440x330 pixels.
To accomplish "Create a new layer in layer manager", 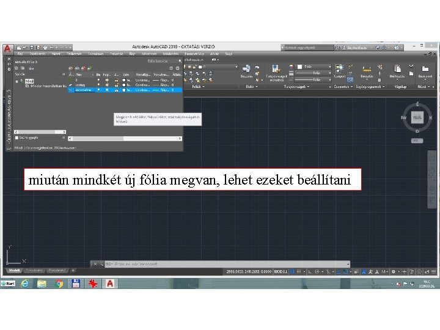I will [x=71, y=68].
